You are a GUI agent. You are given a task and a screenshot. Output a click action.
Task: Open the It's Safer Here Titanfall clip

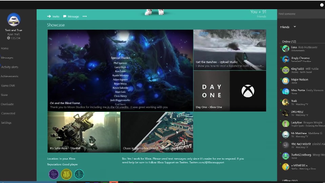pos(84,132)
